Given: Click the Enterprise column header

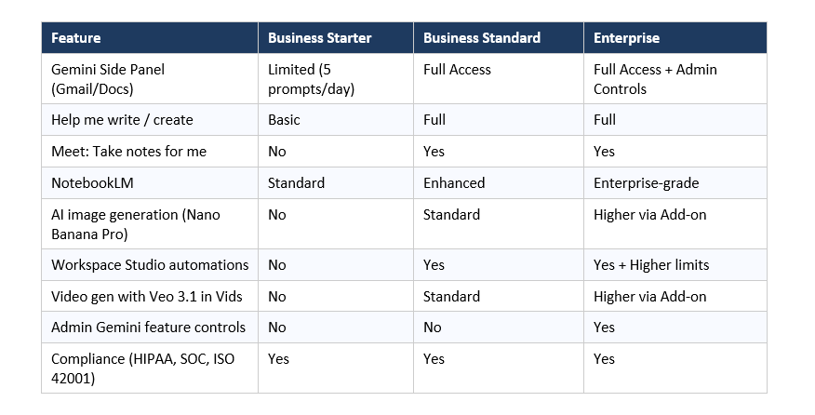Looking at the screenshot, I should tap(626, 38).
